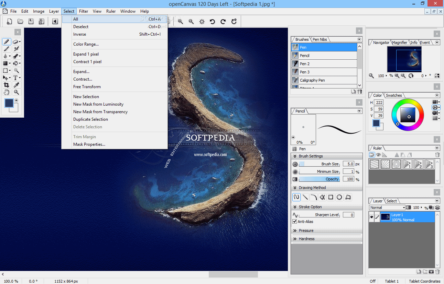Choose the rectangle drawing method
444x284 pixels.
[331, 197]
